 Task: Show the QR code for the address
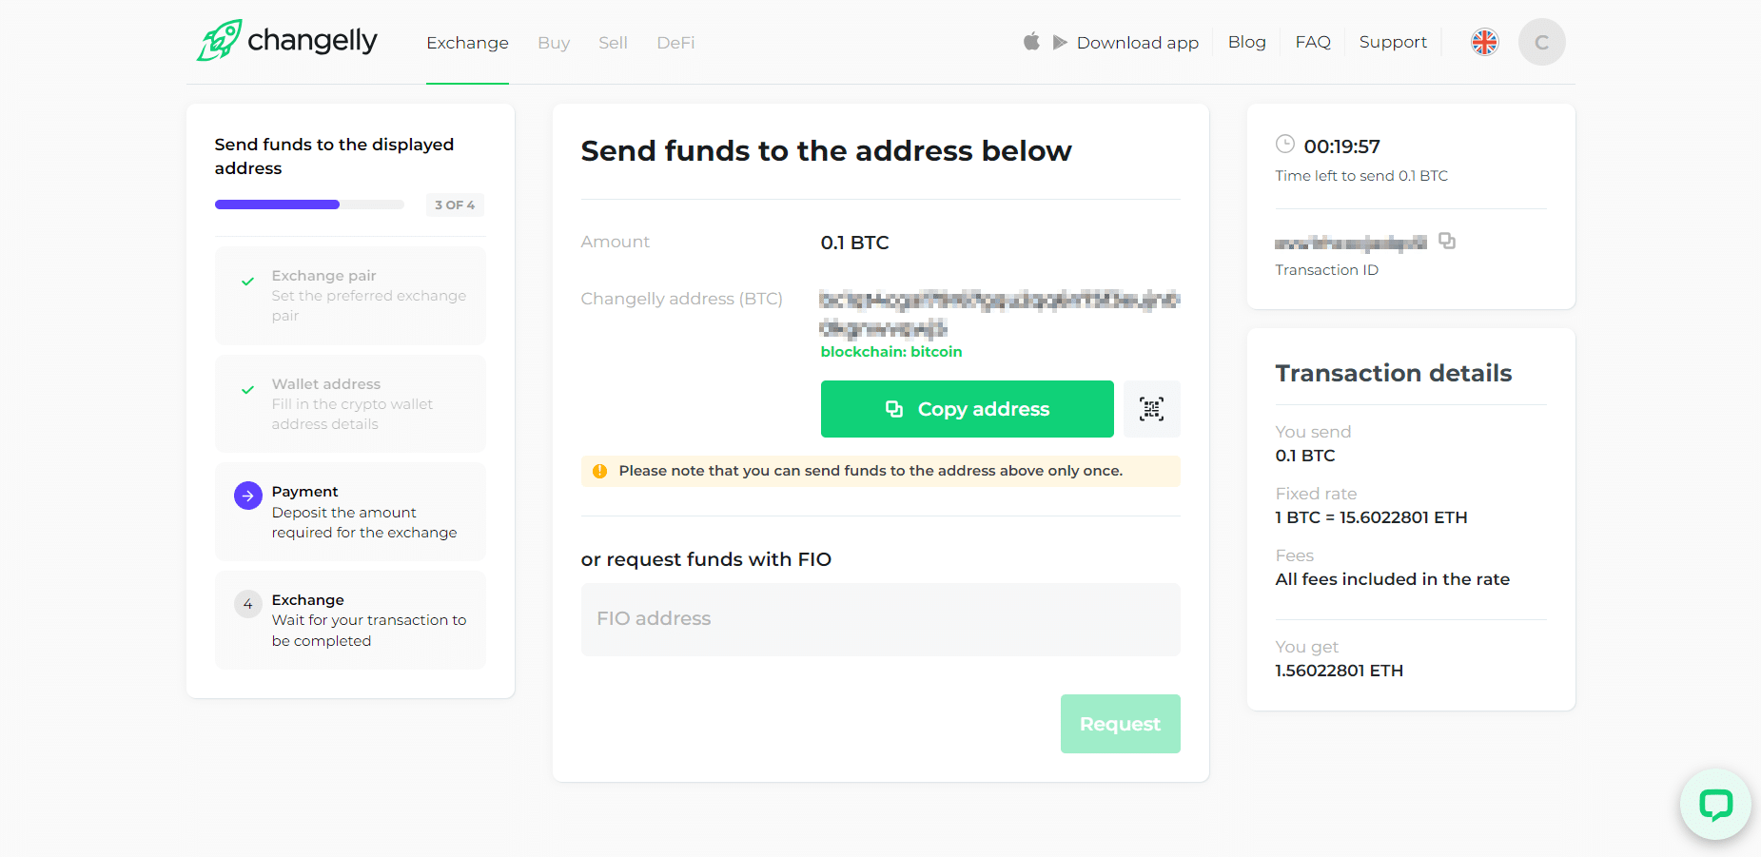(x=1151, y=409)
